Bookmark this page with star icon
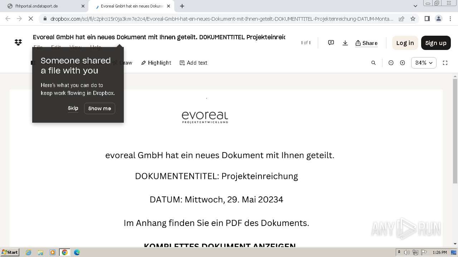The image size is (458, 257). click(413, 19)
